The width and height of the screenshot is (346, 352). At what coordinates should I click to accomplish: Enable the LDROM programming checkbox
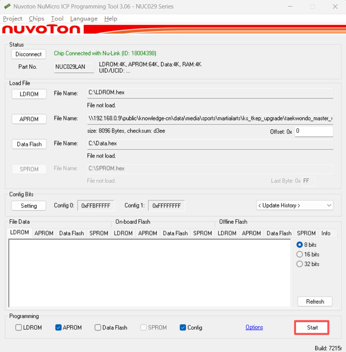click(19, 328)
